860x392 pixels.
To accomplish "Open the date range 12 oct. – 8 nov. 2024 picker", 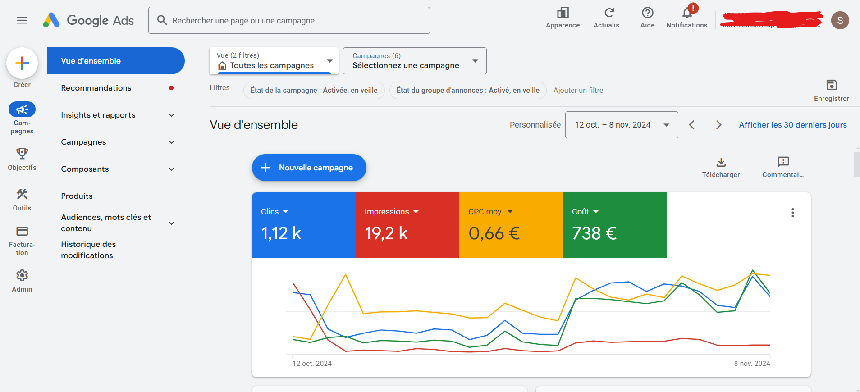I will [621, 125].
